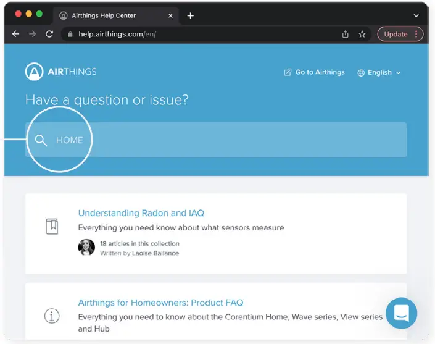The image size is (435, 344).
Task: Bookmark this page with the star icon
Action: pyautogui.click(x=362, y=34)
